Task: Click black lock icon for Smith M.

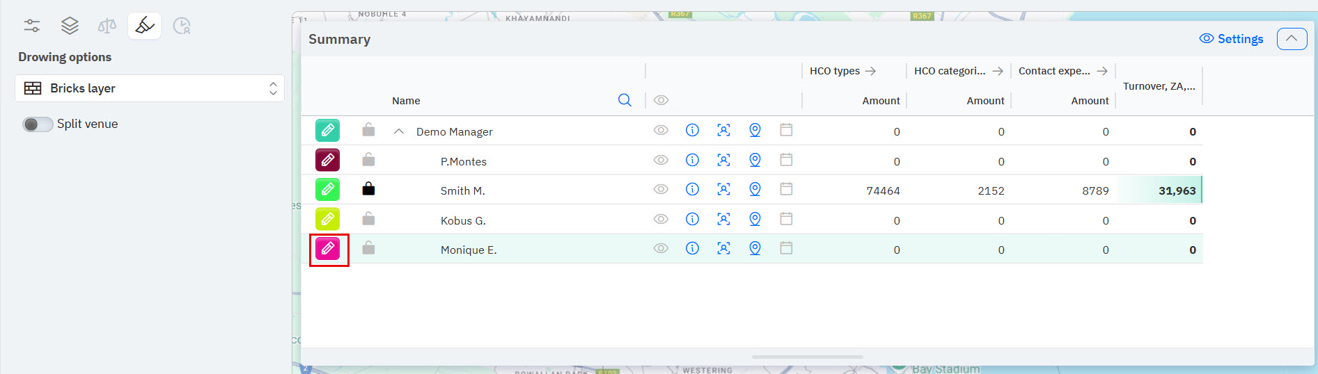Action: tap(368, 189)
